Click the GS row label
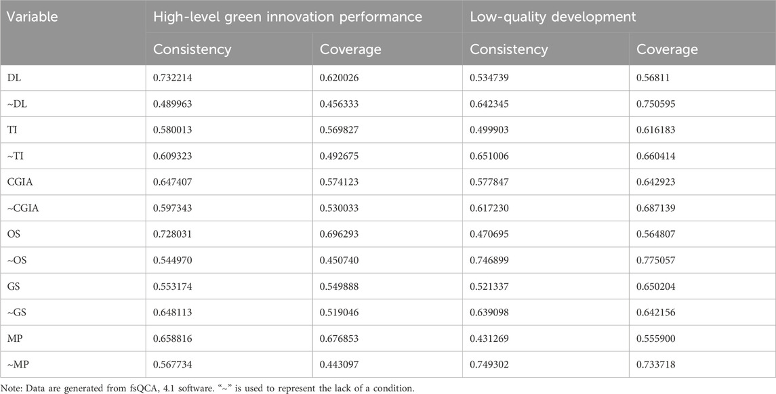This screenshot has width=776, height=394. click(14, 286)
